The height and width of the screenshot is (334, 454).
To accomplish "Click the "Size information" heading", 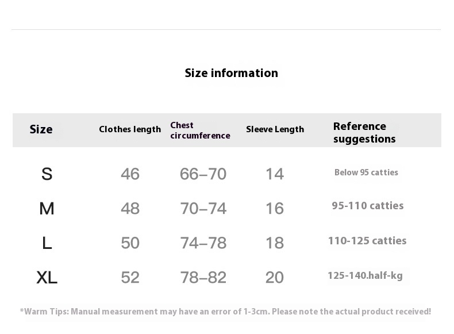I will (x=231, y=73).
